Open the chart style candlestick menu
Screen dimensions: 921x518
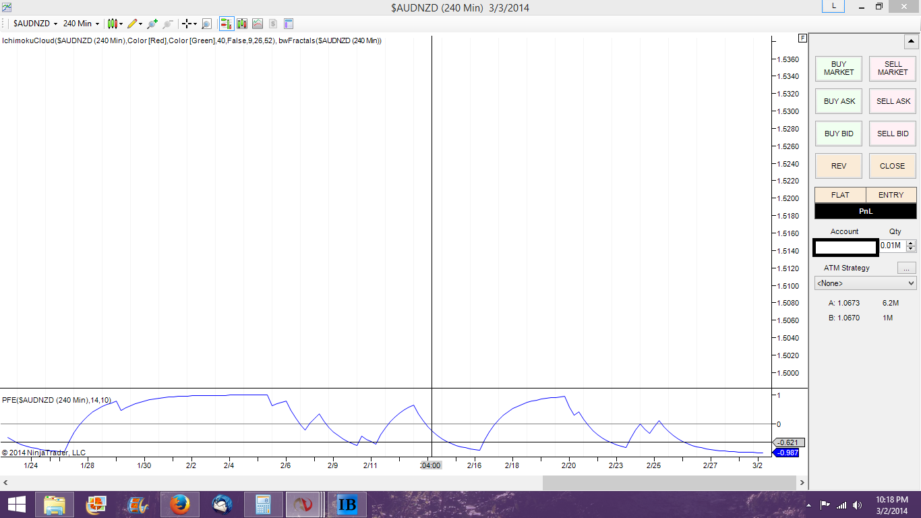tap(112, 24)
